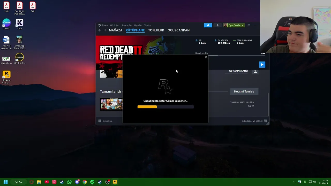Close the Rockstar Games Launcher update dialog
The width and height of the screenshot is (331, 186).
point(206,57)
